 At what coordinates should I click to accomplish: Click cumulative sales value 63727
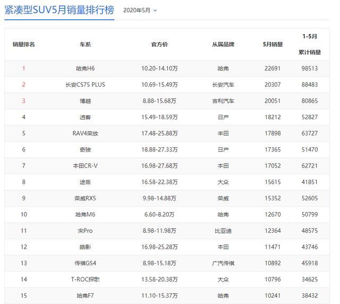310,133
